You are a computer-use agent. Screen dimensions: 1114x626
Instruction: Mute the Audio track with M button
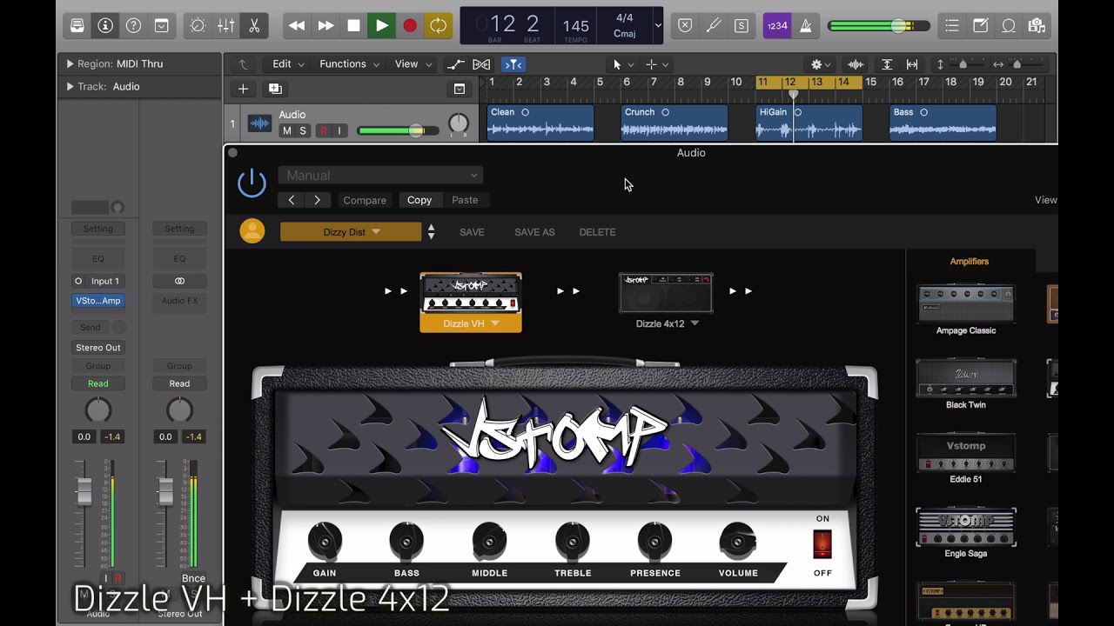287,130
